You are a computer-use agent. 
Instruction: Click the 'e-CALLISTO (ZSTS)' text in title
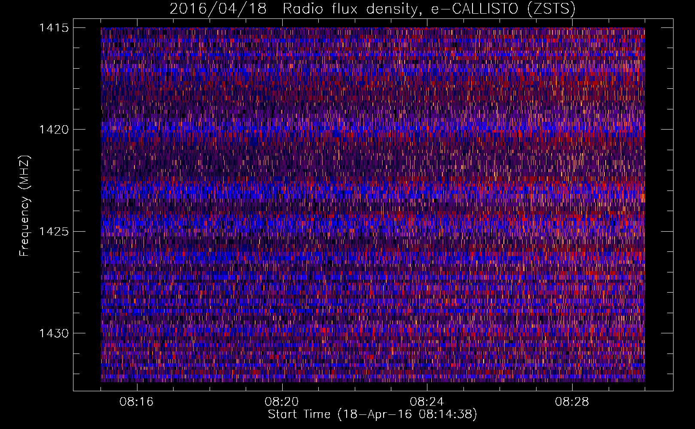point(503,9)
